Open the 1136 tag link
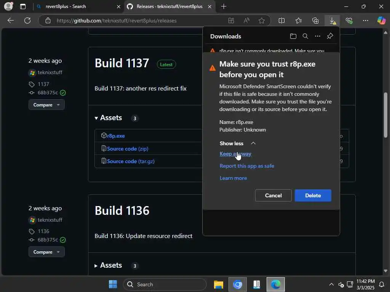This screenshot has height=292, width=390. (43, 232)
